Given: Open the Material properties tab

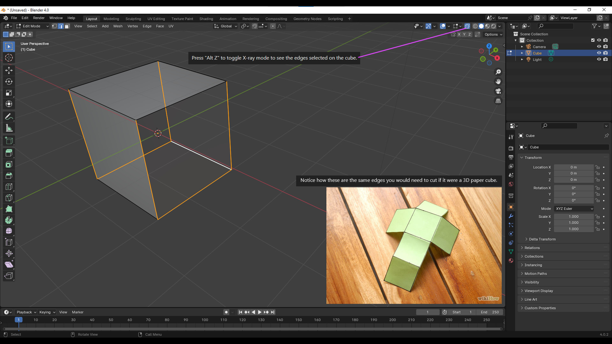Looking at the screenshot, I should point(511,261).
